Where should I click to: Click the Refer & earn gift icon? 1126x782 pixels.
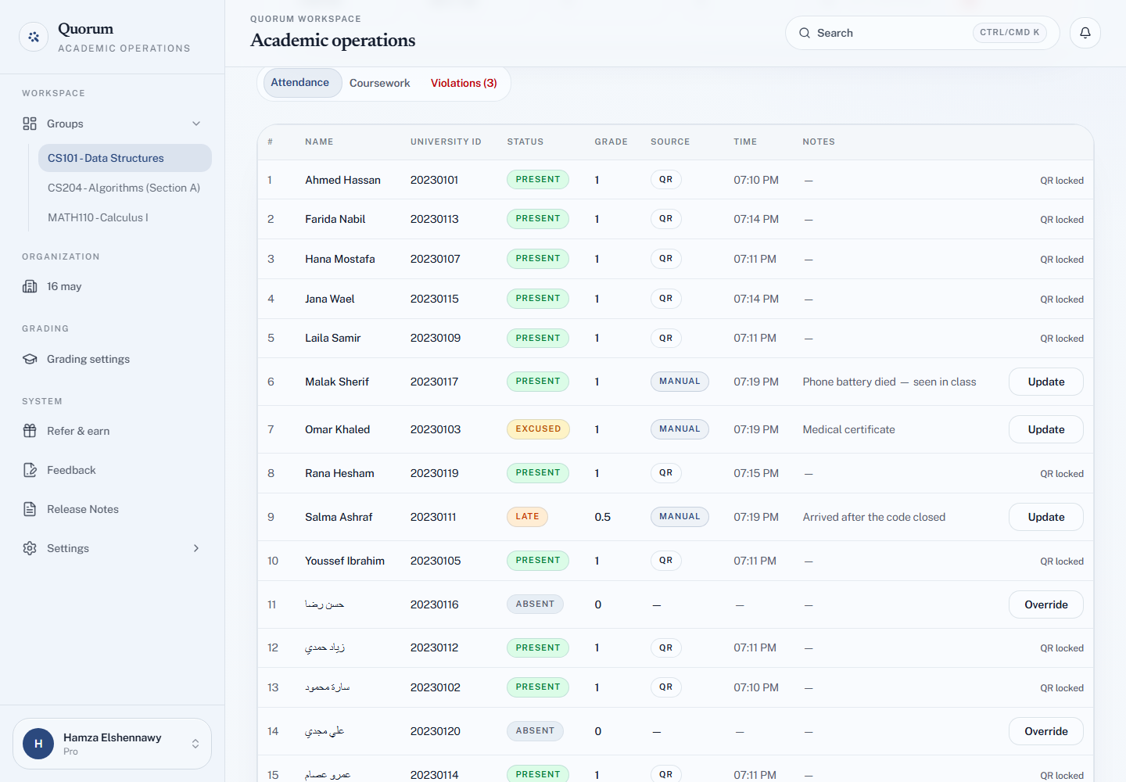pos(30,431)
